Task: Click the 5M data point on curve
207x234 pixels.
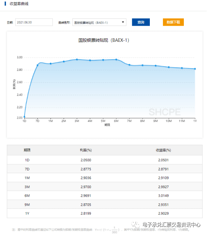Action: [x=103, y=60]
